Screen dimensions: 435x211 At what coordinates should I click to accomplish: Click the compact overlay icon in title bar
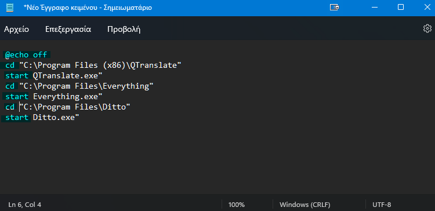(x=335, y=7)
